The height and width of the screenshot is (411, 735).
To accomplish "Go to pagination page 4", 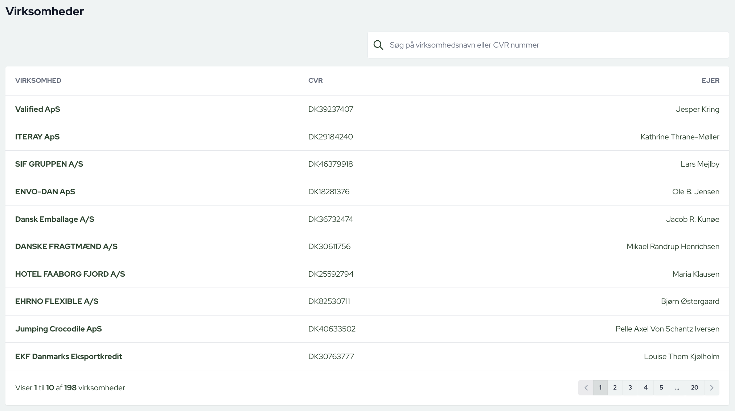I will point(646,388).
